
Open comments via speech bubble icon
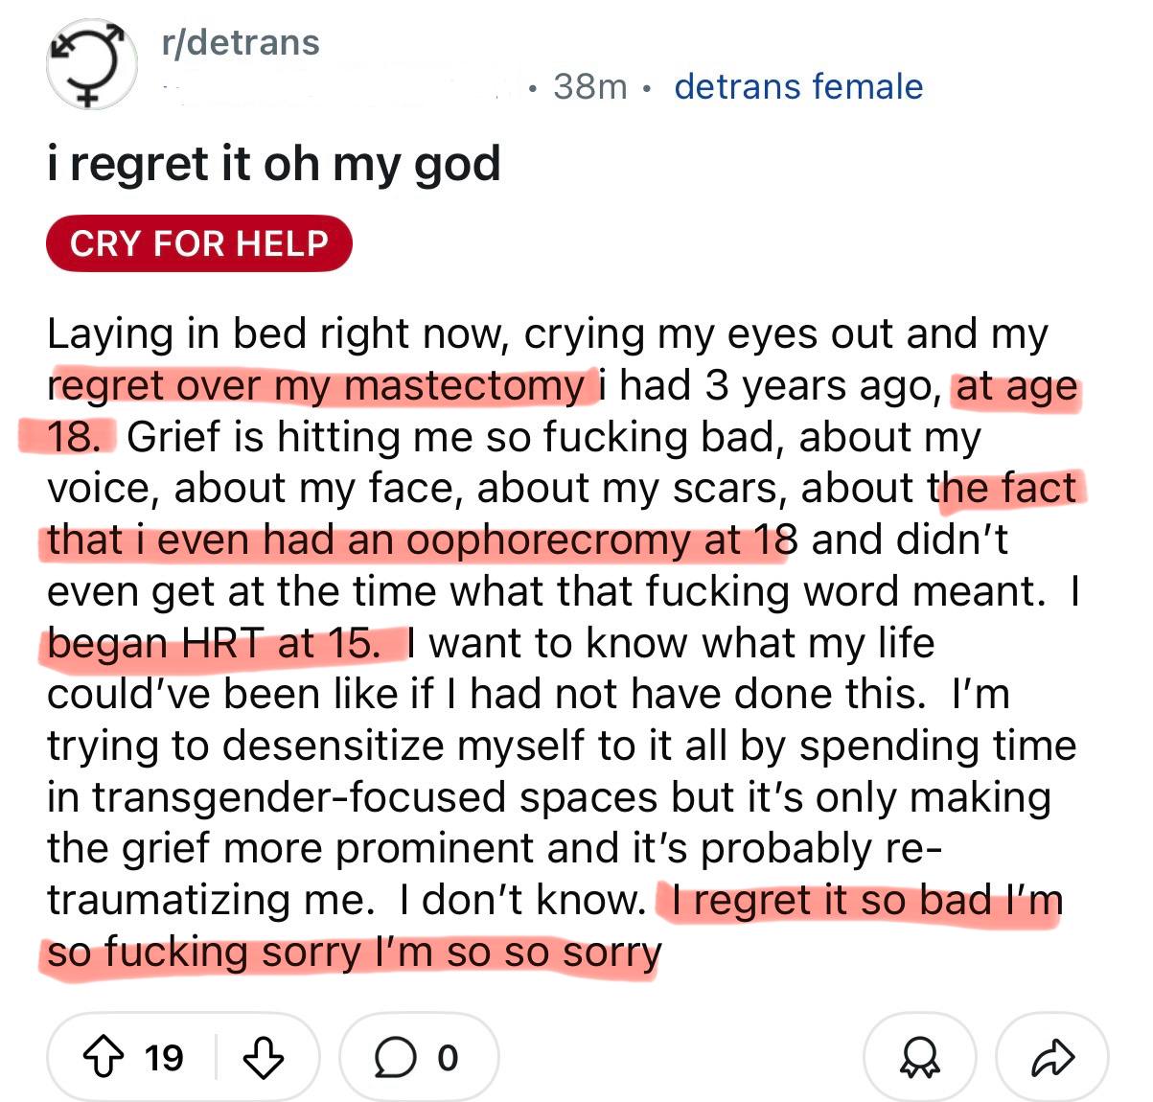pos(390,1057)
